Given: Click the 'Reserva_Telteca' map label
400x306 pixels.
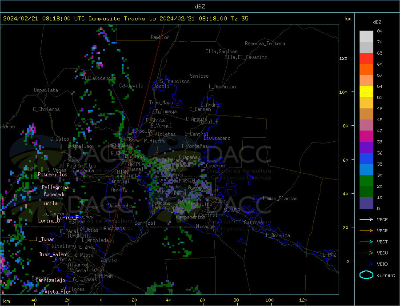Looking at the screenshot, I should (x=265, y=44).
